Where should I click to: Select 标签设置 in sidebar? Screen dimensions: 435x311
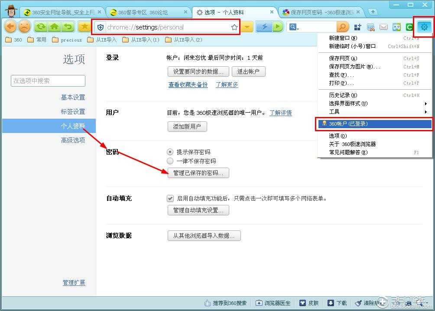(73, 111)
